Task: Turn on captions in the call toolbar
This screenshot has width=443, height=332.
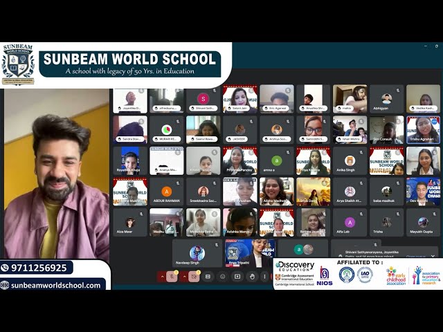Action: (x=208, y=277)
